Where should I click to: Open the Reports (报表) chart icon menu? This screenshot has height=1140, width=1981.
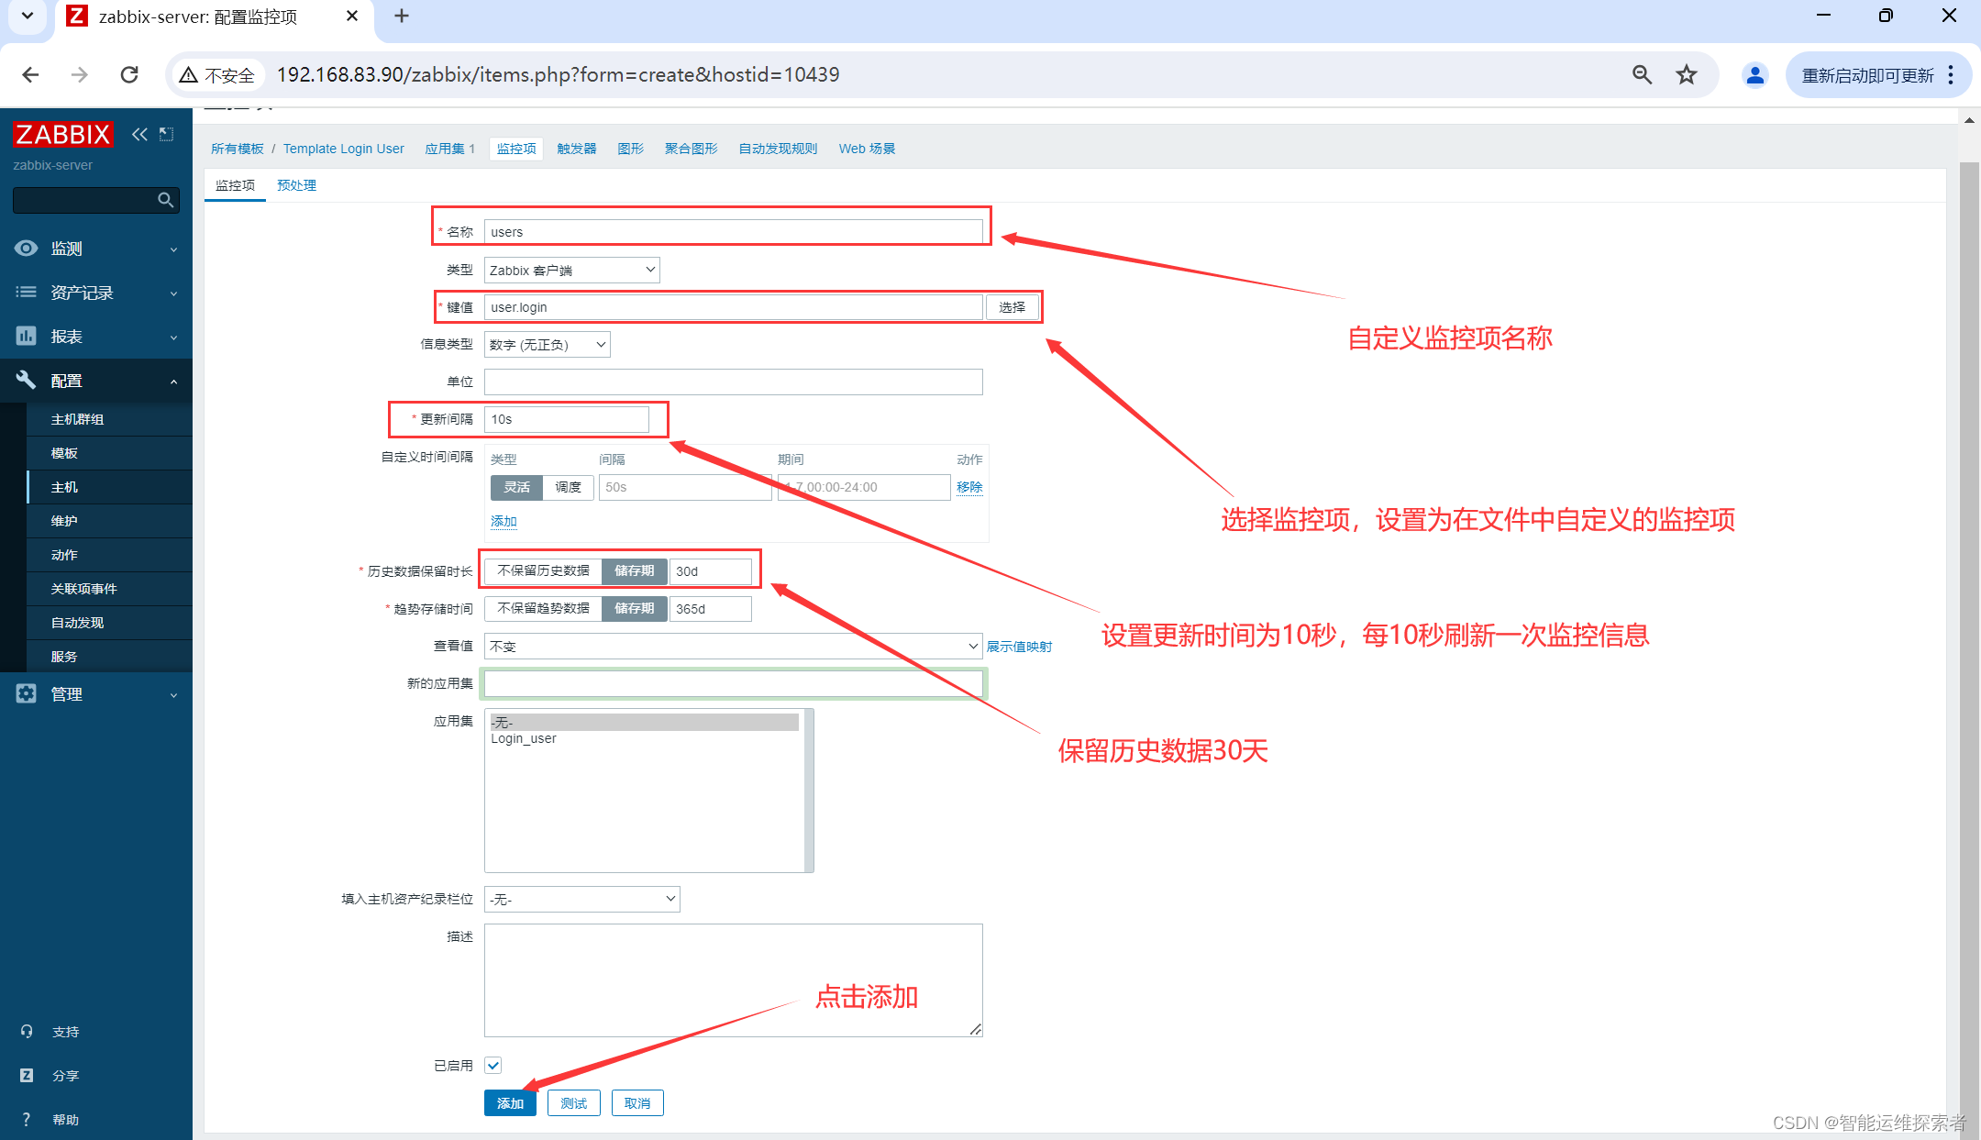click(26, 337)
